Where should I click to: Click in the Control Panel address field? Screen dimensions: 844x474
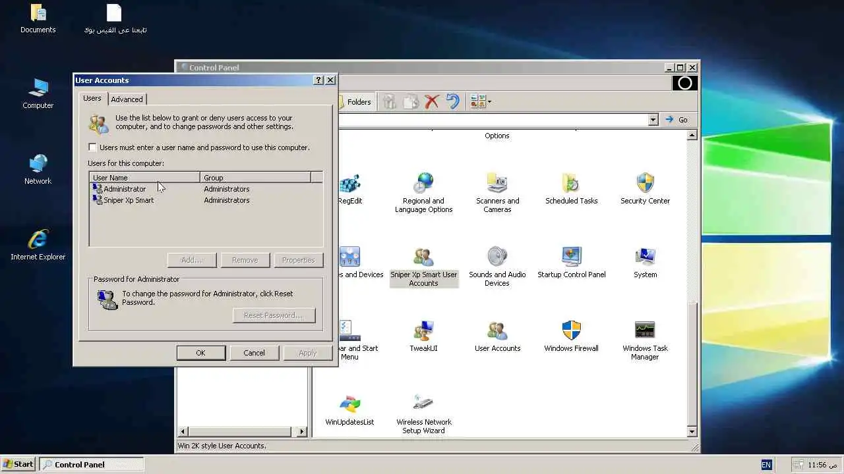[493, 120]
